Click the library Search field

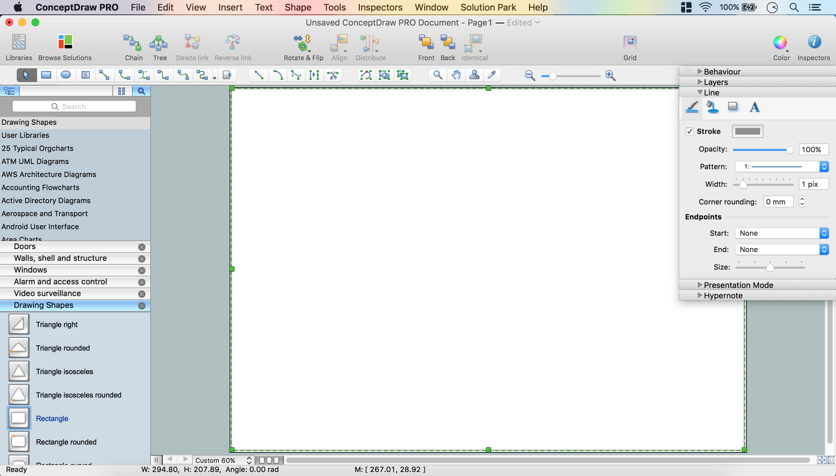(74, 106)
